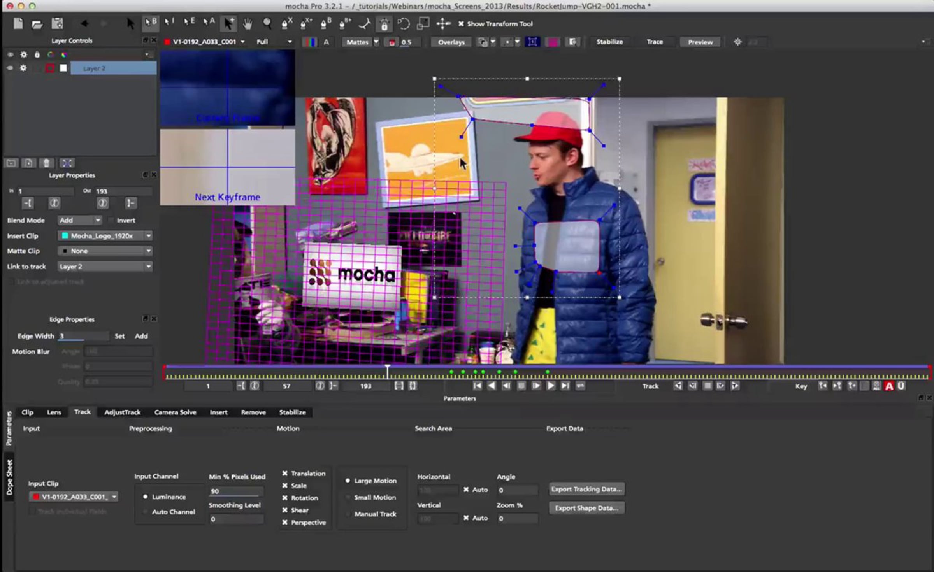
Task: Click the forward Play button in transport controls
Action: coord(550,386)
